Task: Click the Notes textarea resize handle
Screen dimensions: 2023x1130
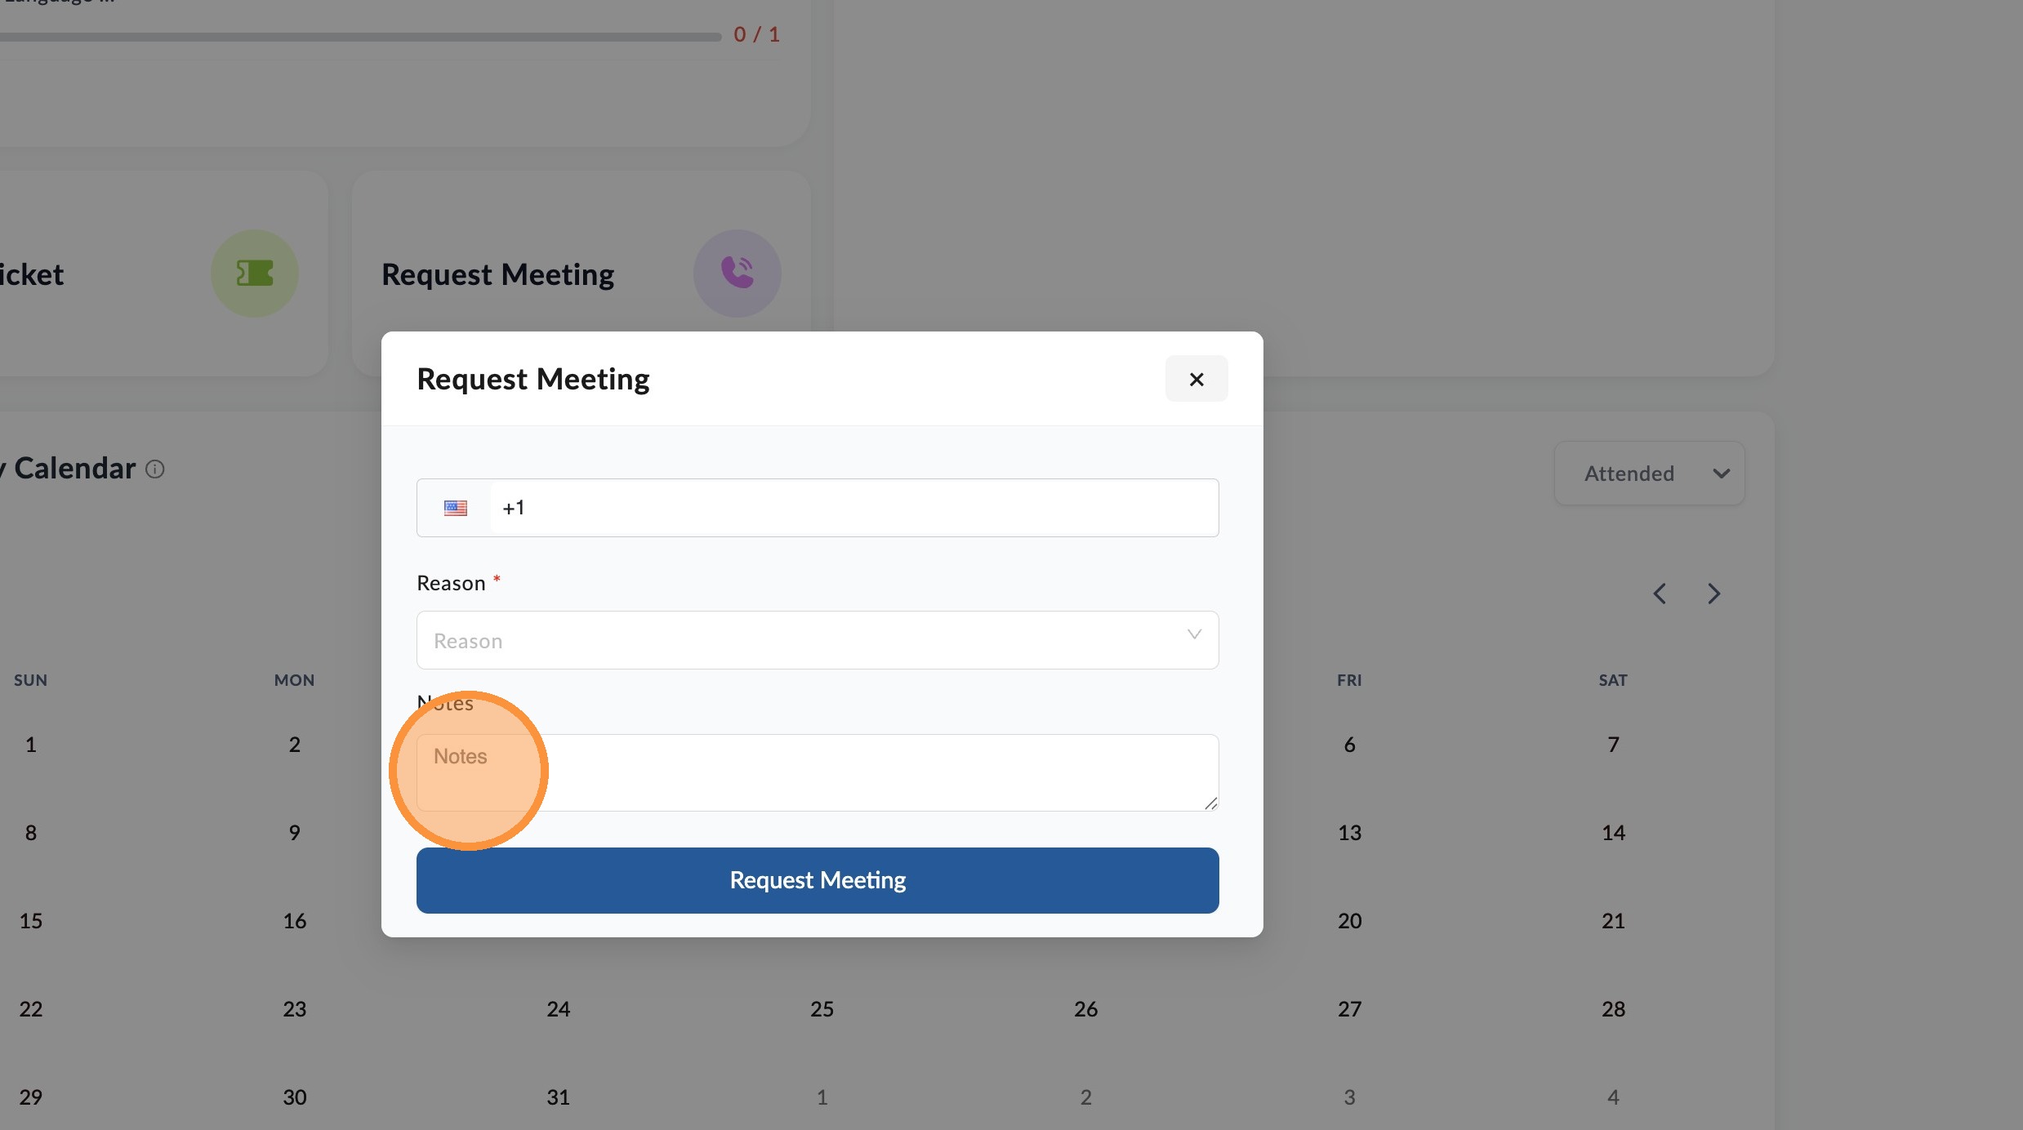Action: [1210, 803]
